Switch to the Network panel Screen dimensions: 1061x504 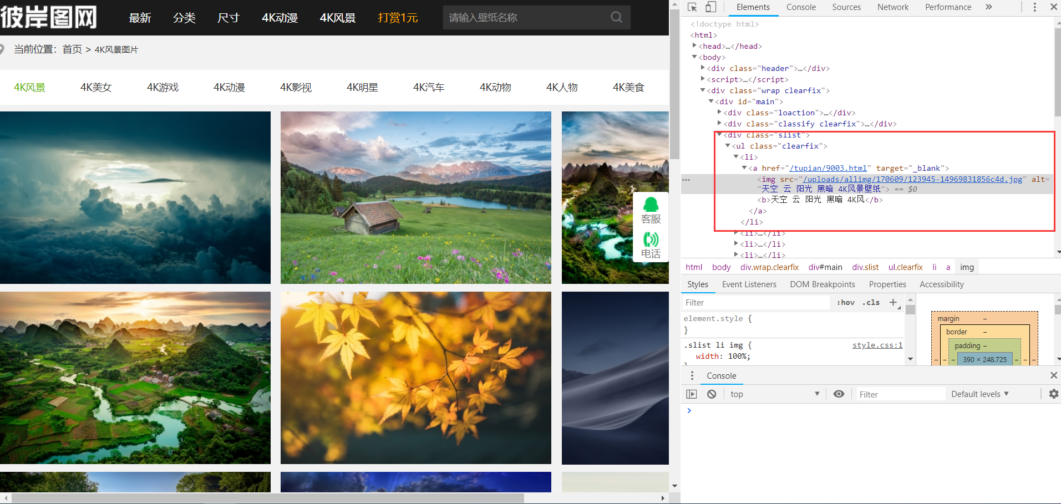tap(892, 7)
